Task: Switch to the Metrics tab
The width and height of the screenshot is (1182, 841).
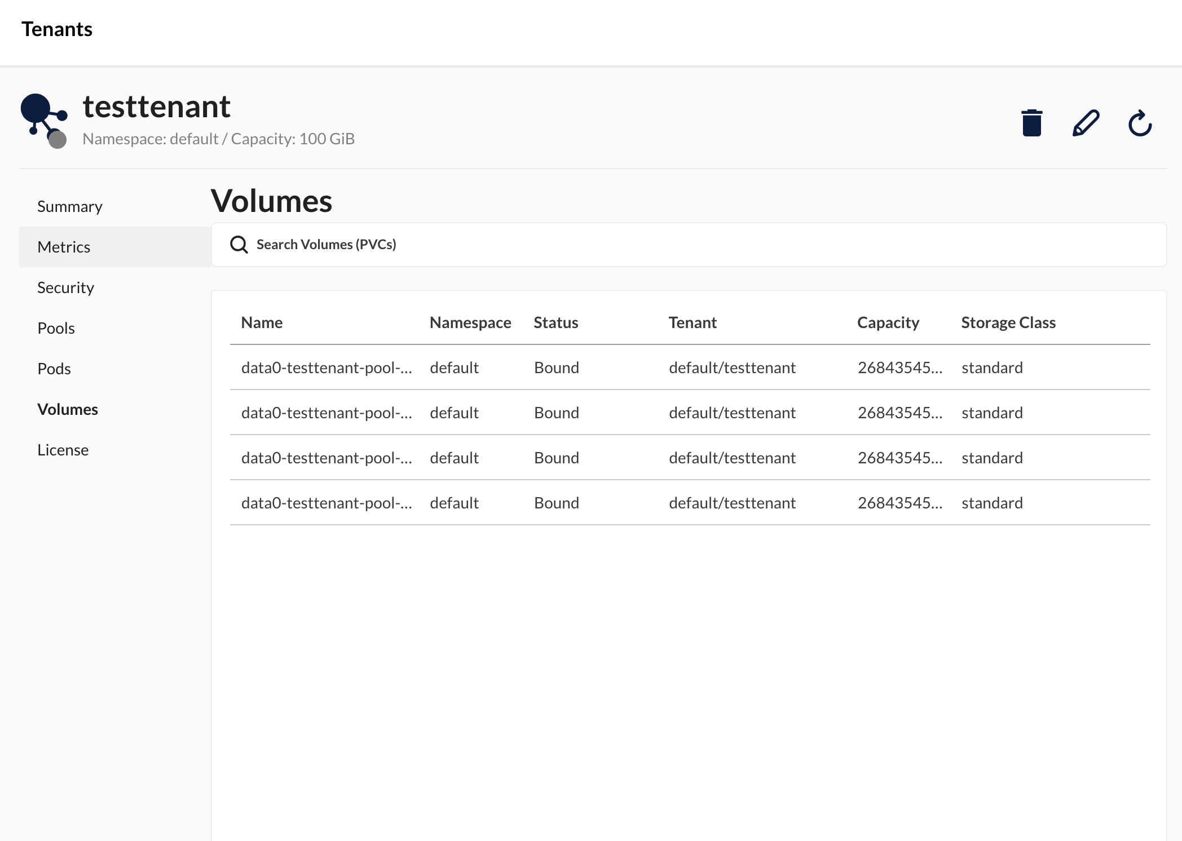Action: tap(64, 247)
